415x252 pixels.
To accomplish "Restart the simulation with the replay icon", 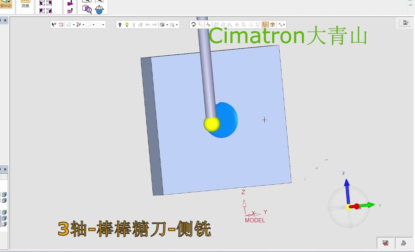I will click(194, 24).
